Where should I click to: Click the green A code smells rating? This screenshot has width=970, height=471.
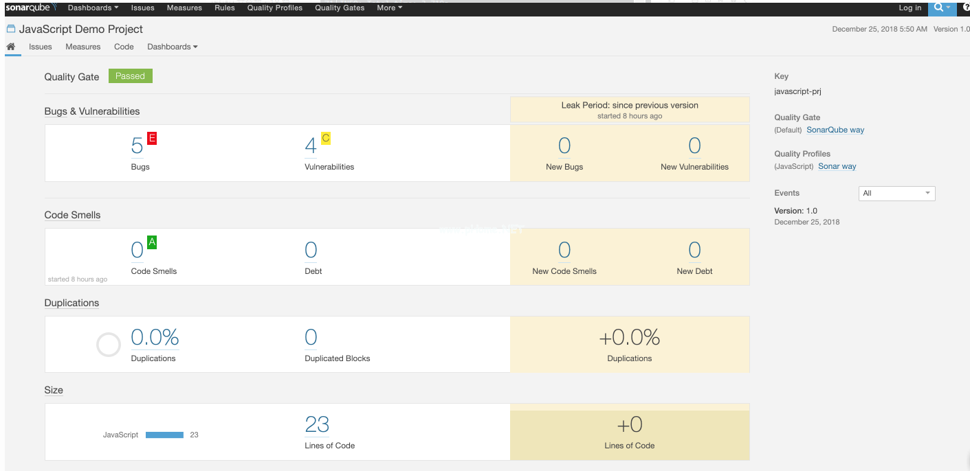(152, 242)
